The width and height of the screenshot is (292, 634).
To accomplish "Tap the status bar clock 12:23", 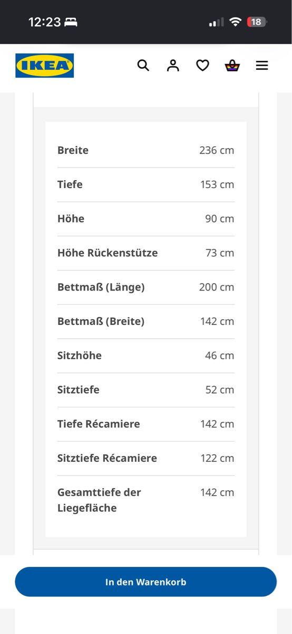I will coord(45,22).
